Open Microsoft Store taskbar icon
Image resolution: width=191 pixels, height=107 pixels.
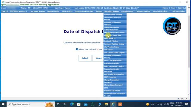(x=79, y=104)
